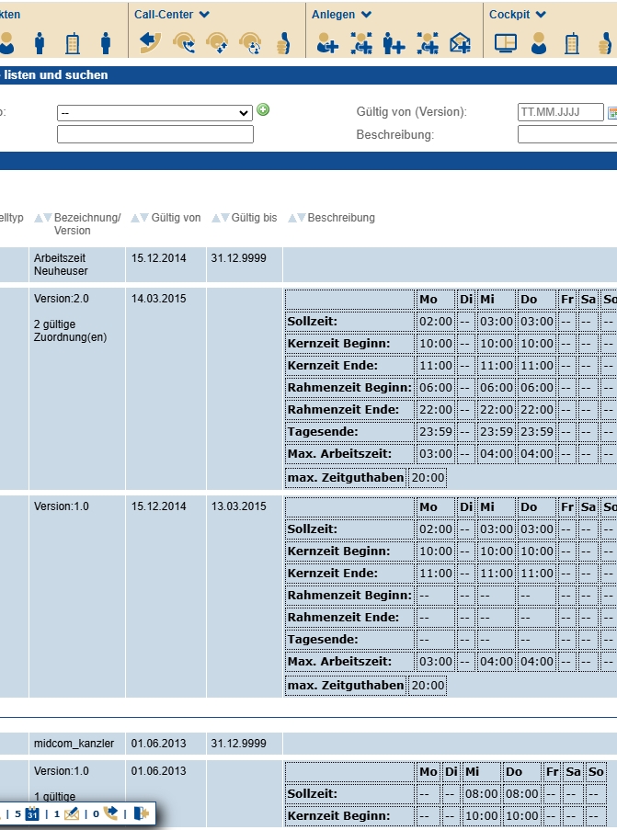Click the add person icon under Anlegen
This screenshot has width=617, height=830.
coord(327,43)
